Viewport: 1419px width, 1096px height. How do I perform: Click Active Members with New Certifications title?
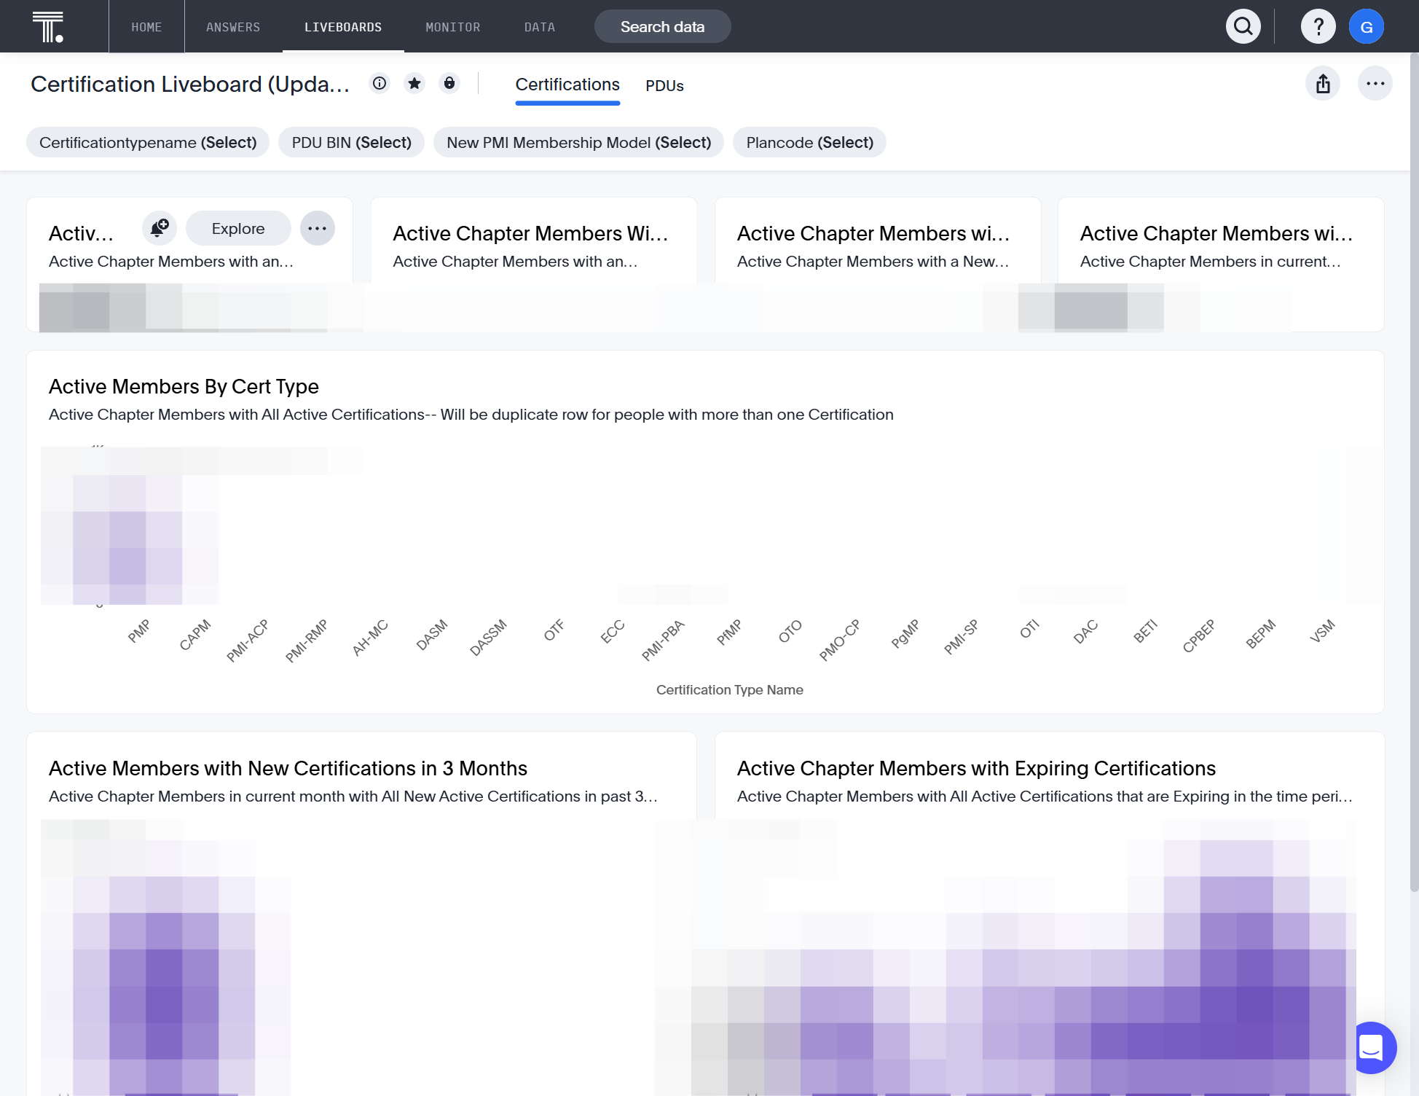[288, 769]
